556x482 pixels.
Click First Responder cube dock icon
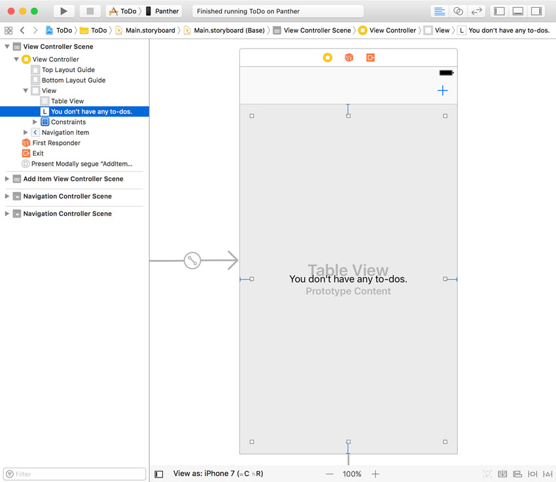pyautogui.click(x=349, y=58)
